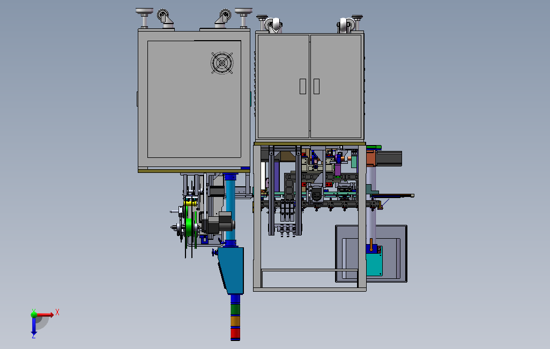The width and height of the screenshot is (550, 349).
Task: Click the green Y axis ball on the triad
Action: [34, 314]
